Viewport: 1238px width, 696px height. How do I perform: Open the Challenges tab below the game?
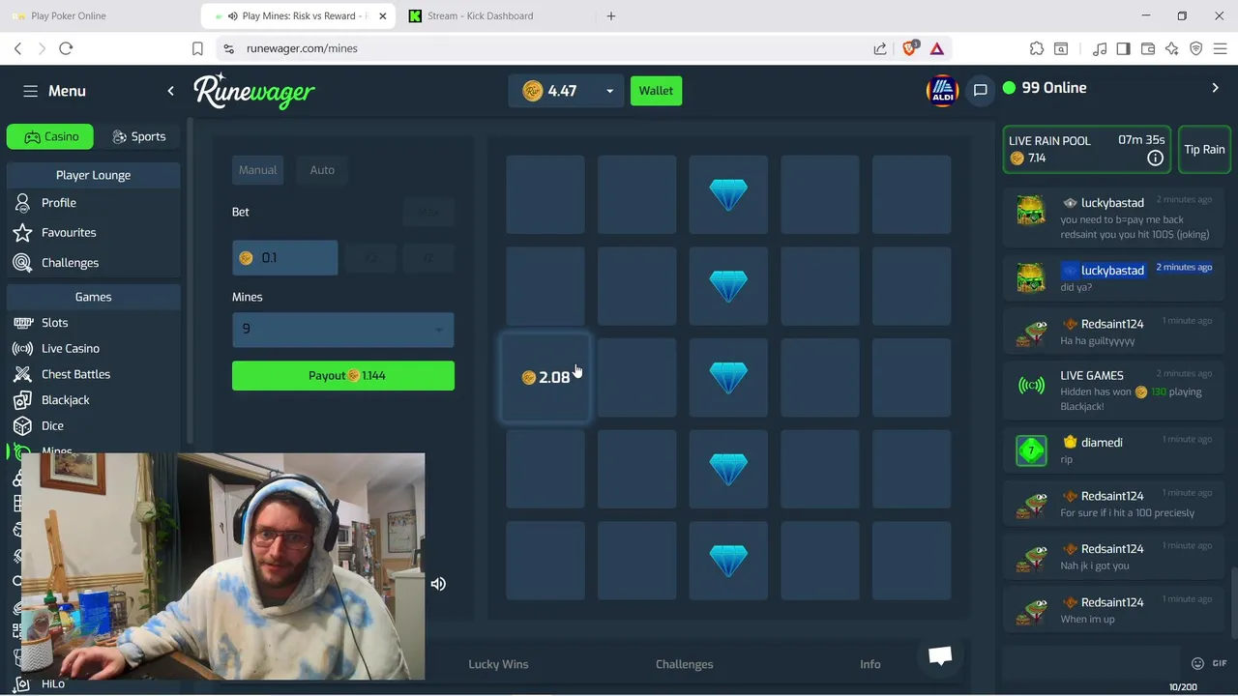tap(684, 664)
